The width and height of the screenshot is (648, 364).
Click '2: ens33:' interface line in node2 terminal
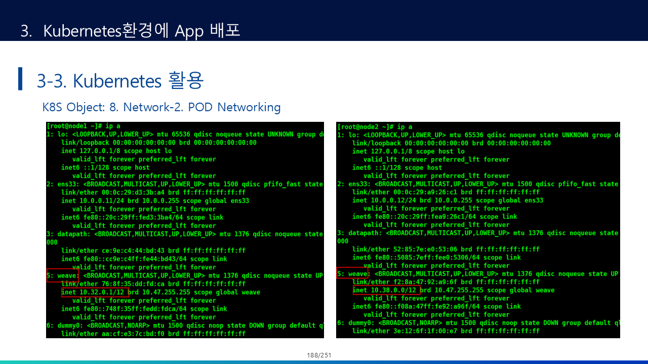478,184
